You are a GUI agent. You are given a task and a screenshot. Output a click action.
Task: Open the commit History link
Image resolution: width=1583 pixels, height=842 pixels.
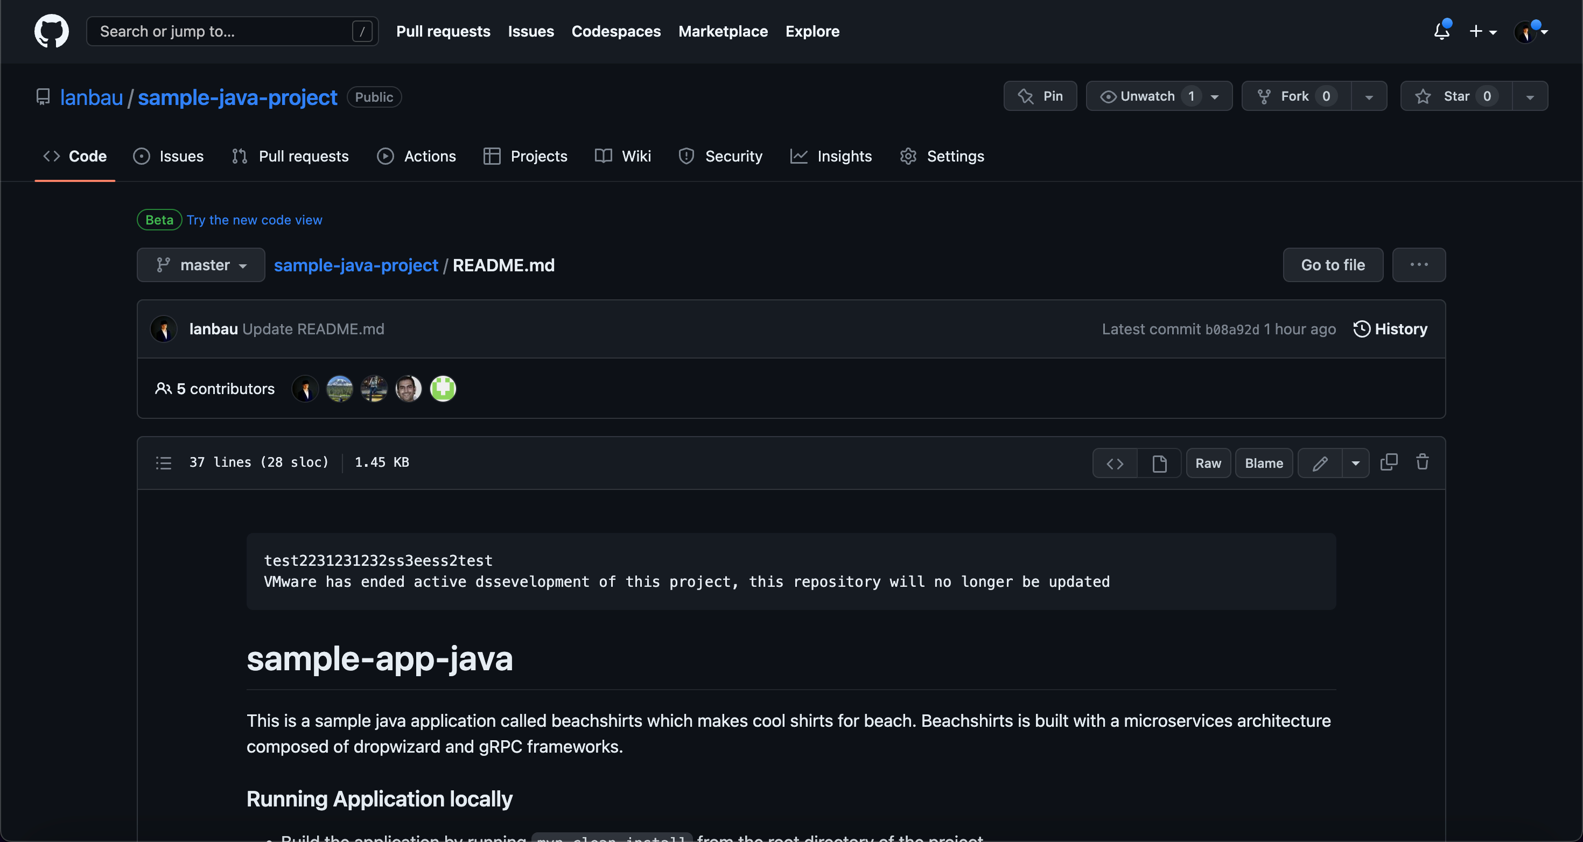(1390, 329)
